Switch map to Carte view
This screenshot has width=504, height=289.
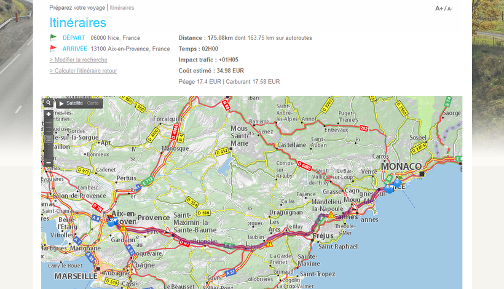(x=93, y=103)
